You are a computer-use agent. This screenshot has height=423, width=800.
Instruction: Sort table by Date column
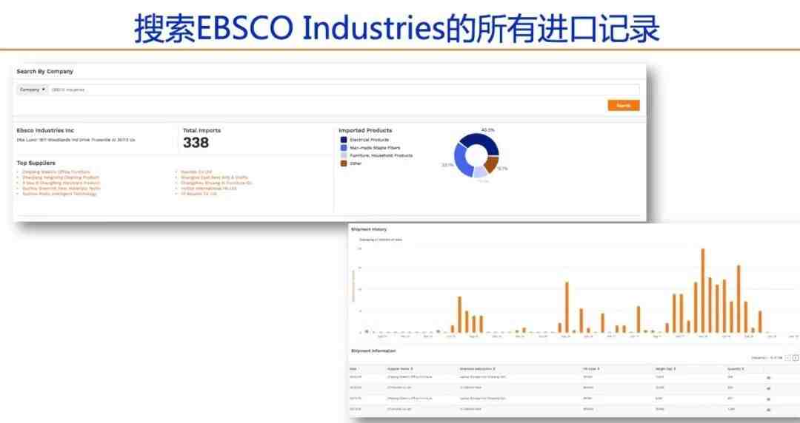point(353,368)
